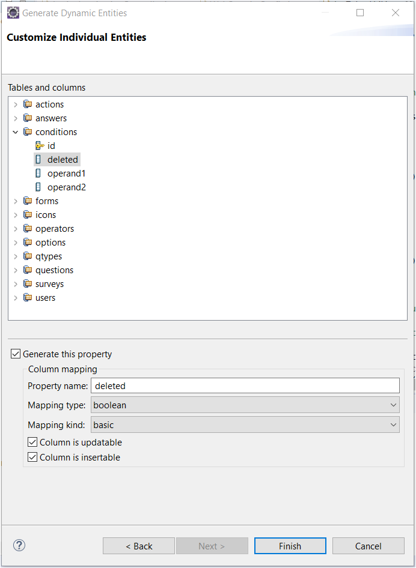416x568 pixels.
Task: Select the qtypes table item
Action: [x=49, y=256]
